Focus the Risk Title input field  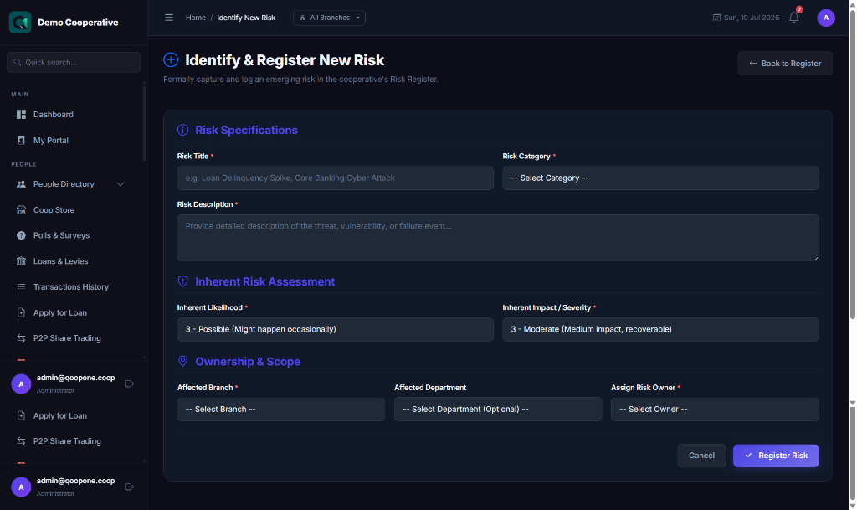(x=335, y=178)
